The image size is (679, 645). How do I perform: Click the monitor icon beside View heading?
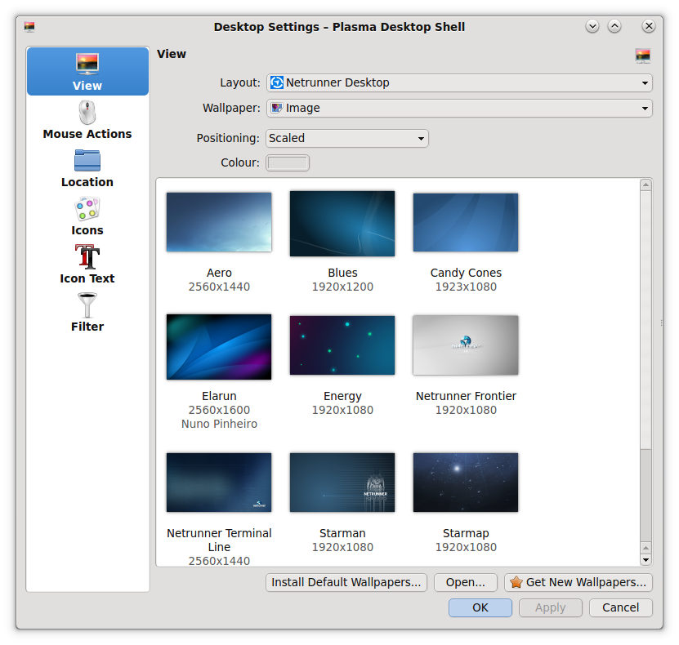pos(643,56)
